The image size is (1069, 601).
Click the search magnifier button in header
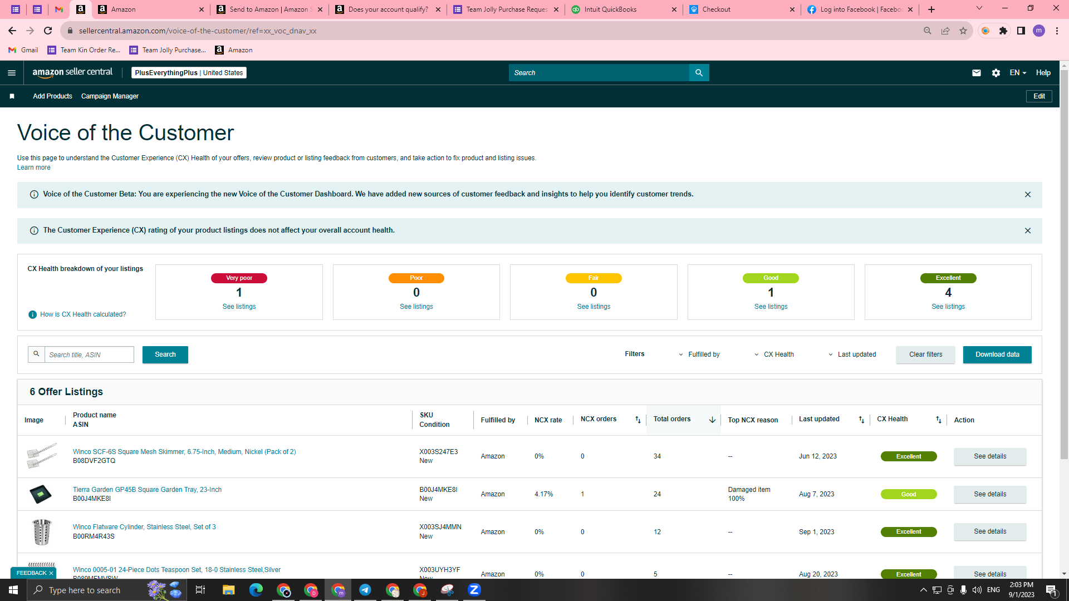(x=699, y=73)
